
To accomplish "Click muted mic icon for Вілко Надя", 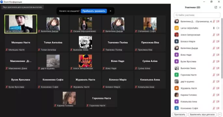I will (x=214, y=55).
